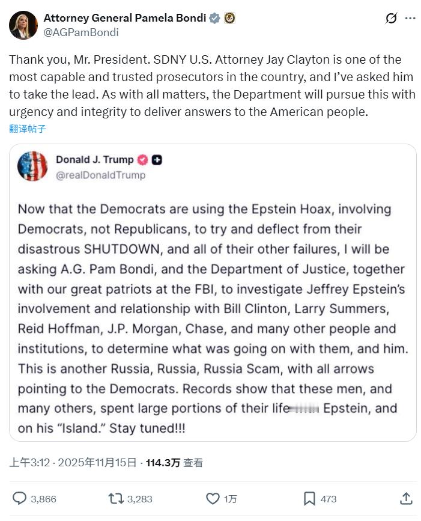The width and height of the screenshot is (421, 521).
Task: Click the reply comment icon
Action: coord(20,498)
